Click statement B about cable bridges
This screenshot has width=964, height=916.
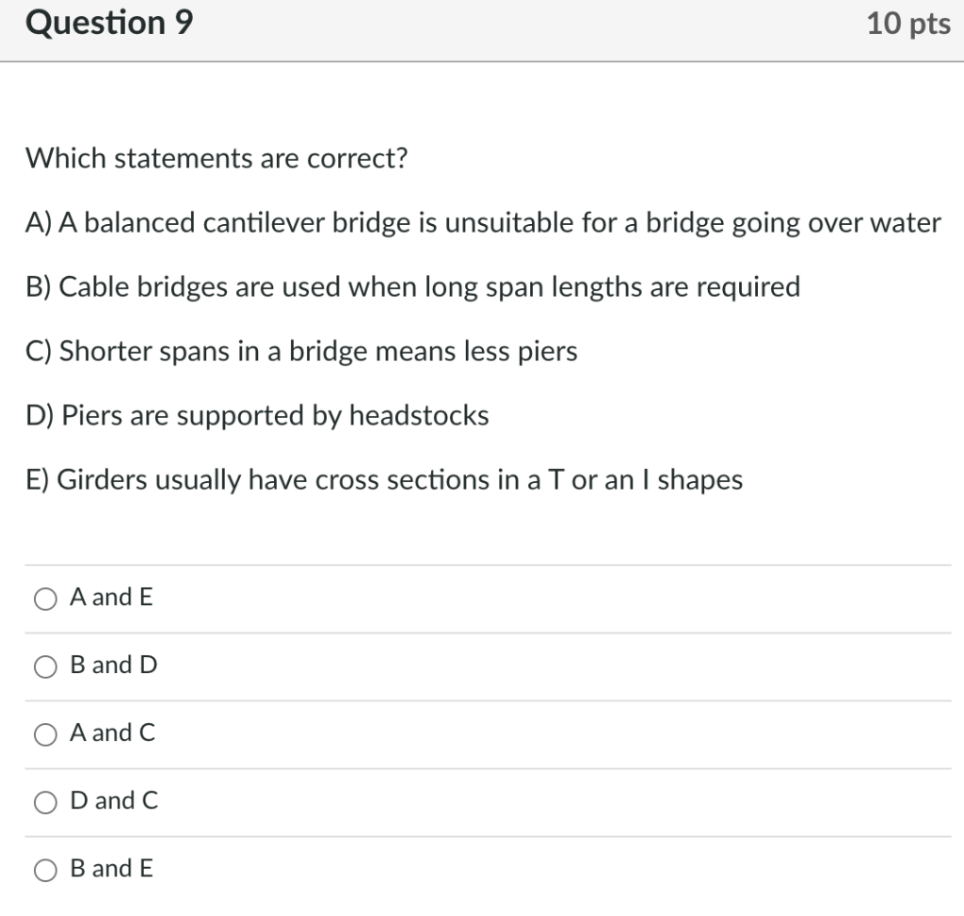tap(412, 287)
